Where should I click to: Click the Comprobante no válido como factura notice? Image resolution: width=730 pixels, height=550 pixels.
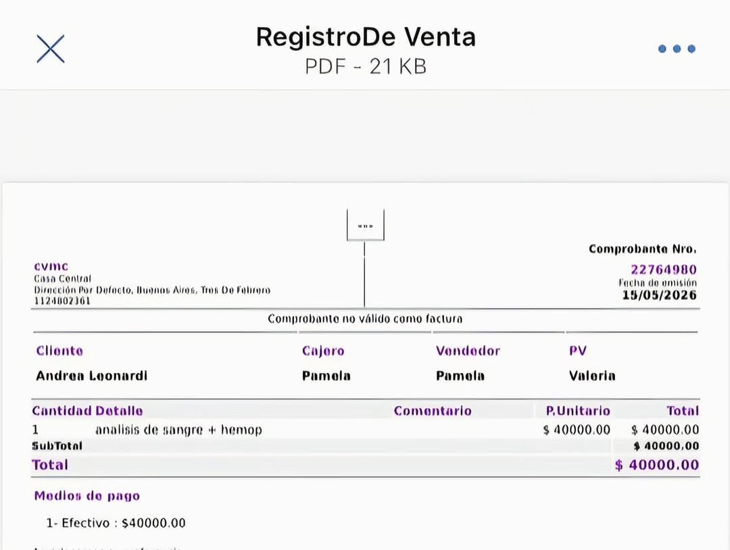point(365,319)
